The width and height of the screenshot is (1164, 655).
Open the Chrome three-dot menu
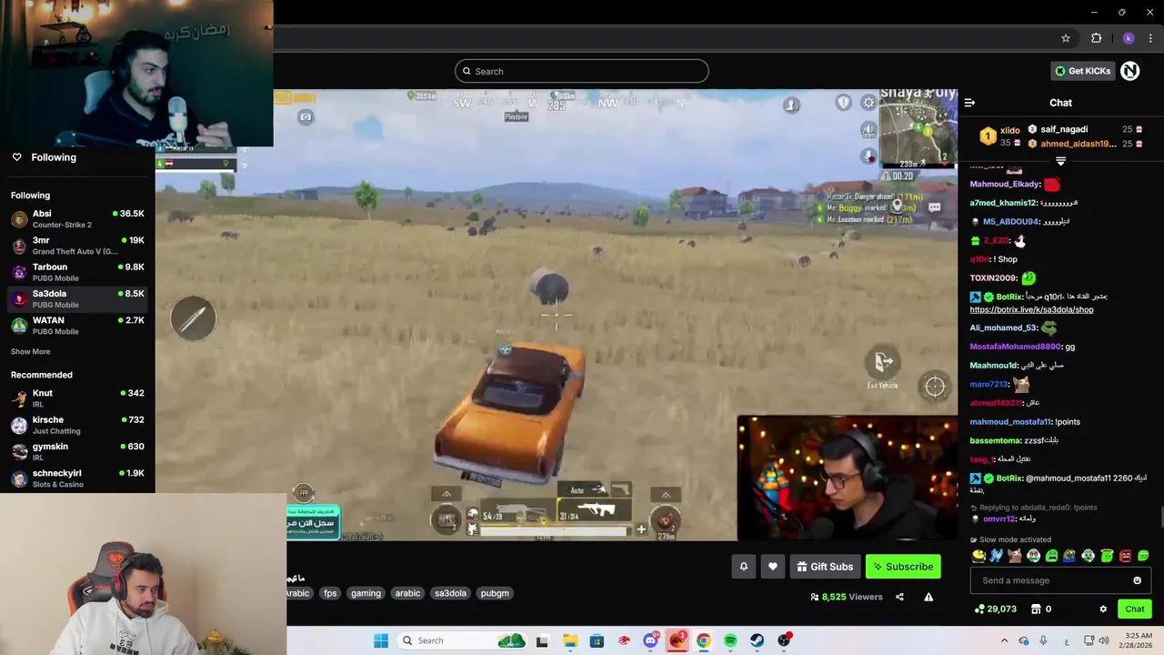point(1150,38)
